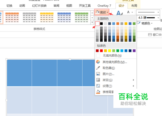The image size is (162, 116).
Task: Click the no-fill empty square icon
Action: pos(98,55)
